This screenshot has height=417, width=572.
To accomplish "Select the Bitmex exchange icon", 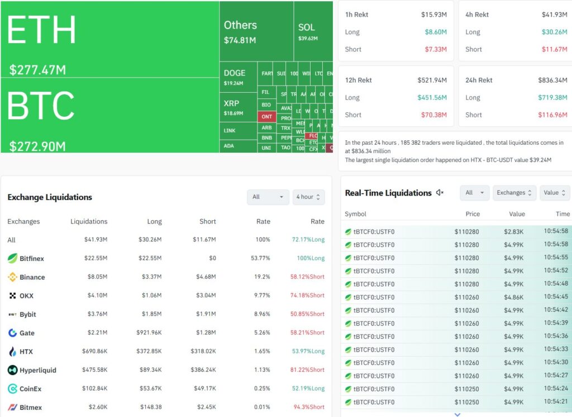I will [x=12, y=407].
